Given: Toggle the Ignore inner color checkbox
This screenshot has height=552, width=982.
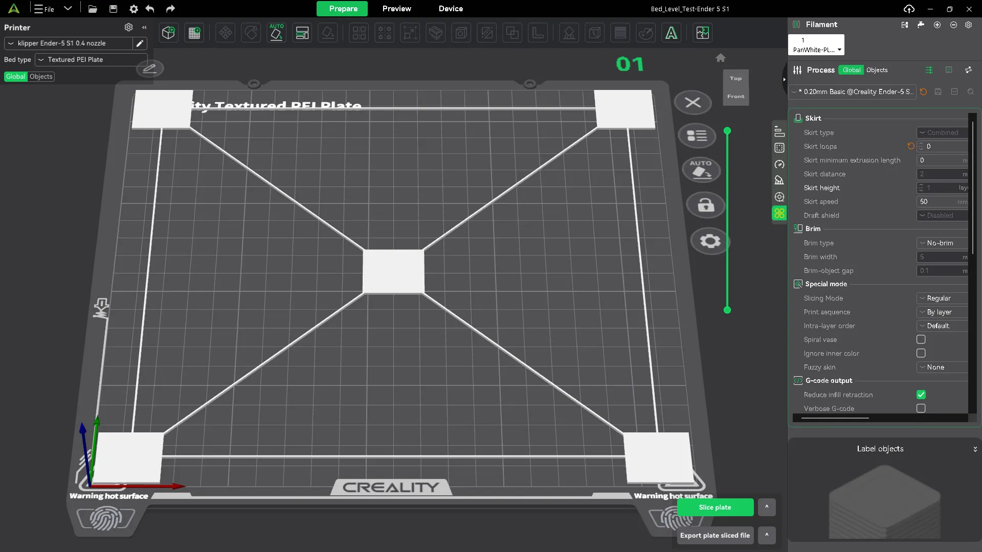Looking at the screenshot, I should pos(921,353).
